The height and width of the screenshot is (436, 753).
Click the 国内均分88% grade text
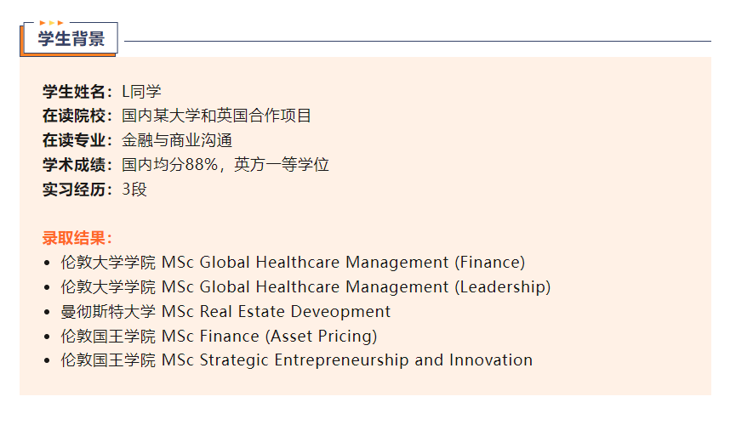[x=170, y=165]
